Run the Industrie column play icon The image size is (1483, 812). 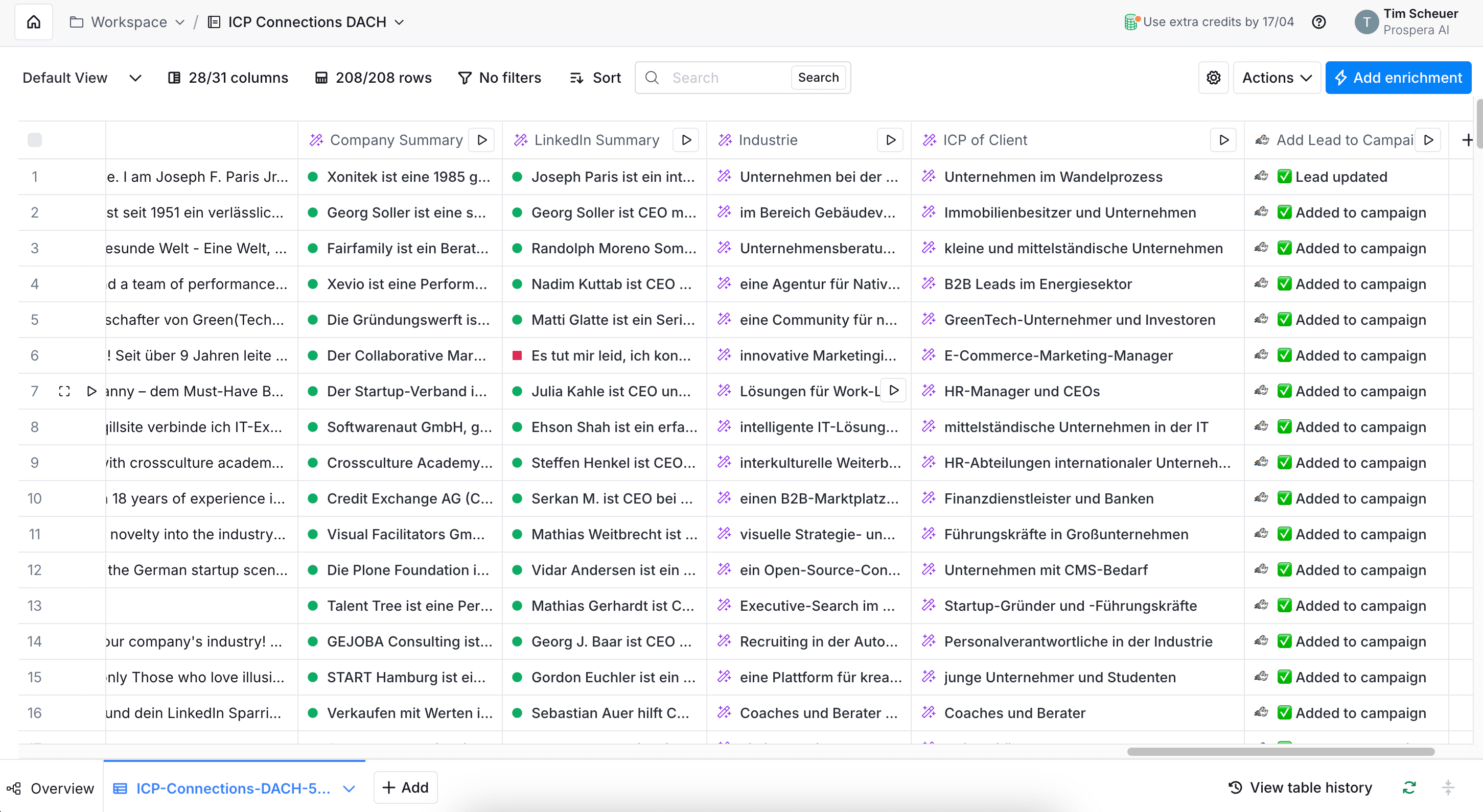[x=891, y=140]
